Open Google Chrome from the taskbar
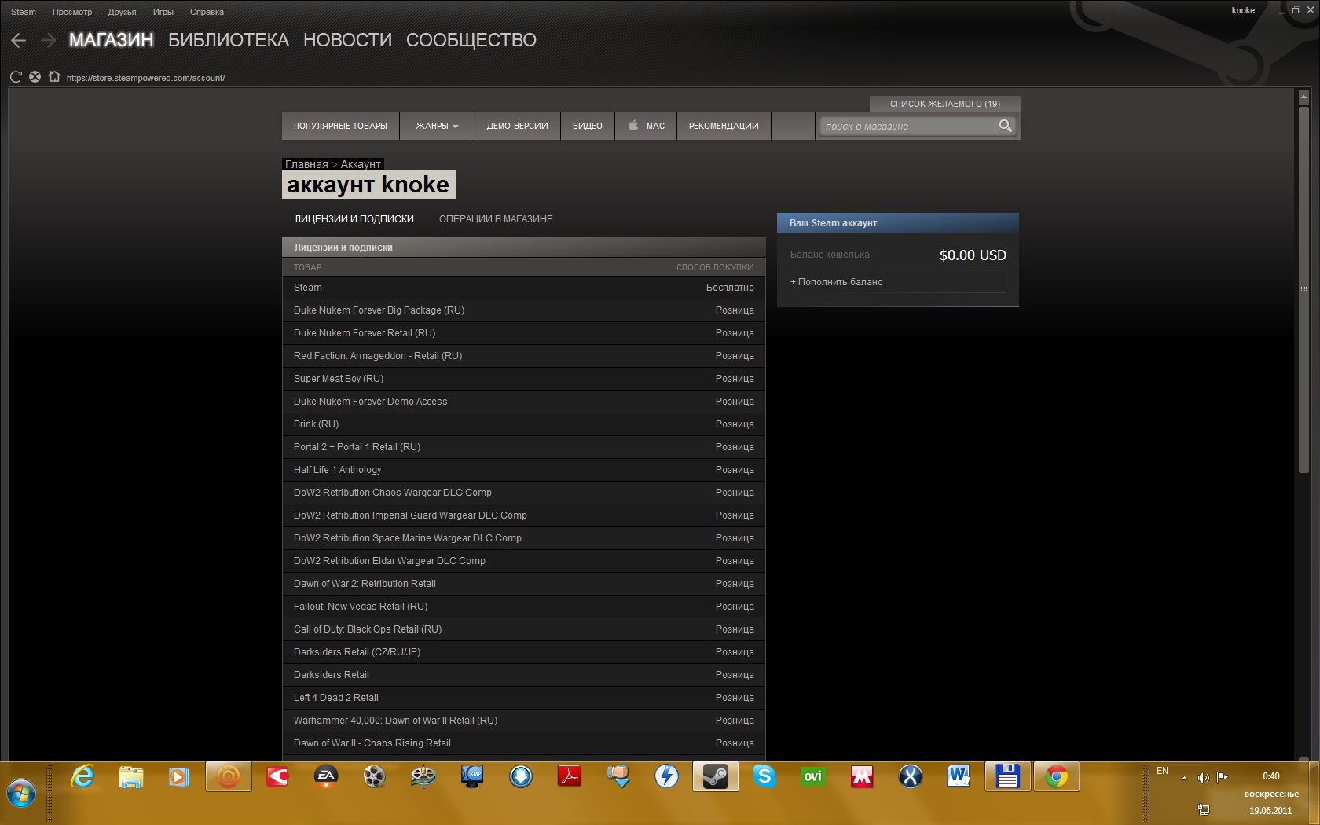Viewport: 1320px width, 825px height. 1056,777
